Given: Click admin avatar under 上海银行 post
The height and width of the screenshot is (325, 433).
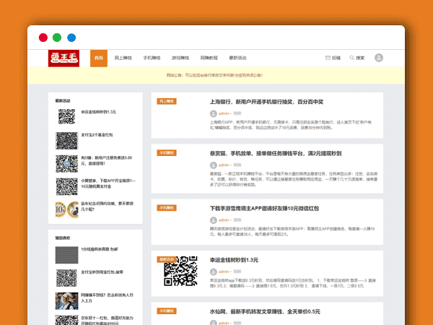Looking at the screenshot, I should [x=213, y=113].
